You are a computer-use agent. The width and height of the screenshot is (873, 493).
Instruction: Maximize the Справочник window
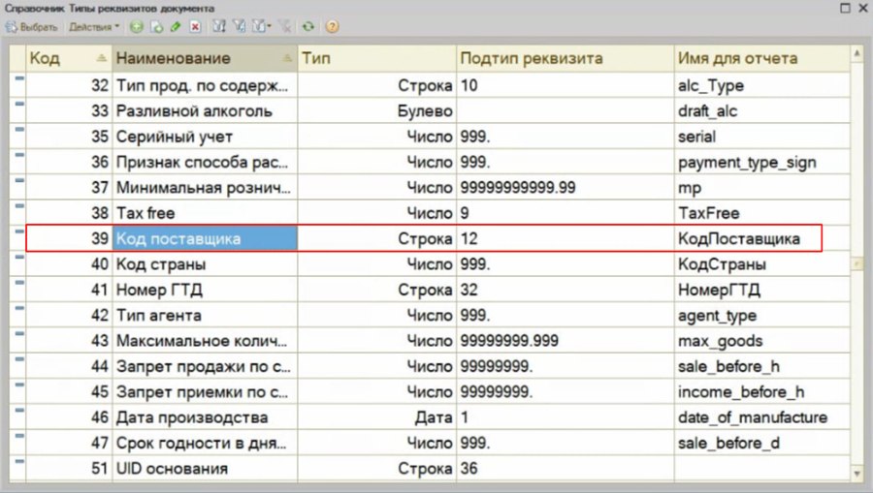click(x=845, y=8)
